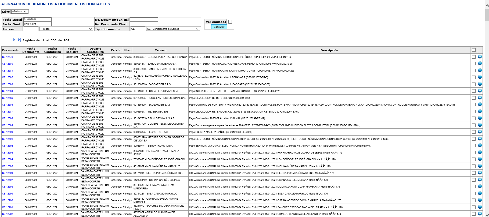Check the box for document CE 12700
The image size is (489, 217).
[x=474, y=200]
